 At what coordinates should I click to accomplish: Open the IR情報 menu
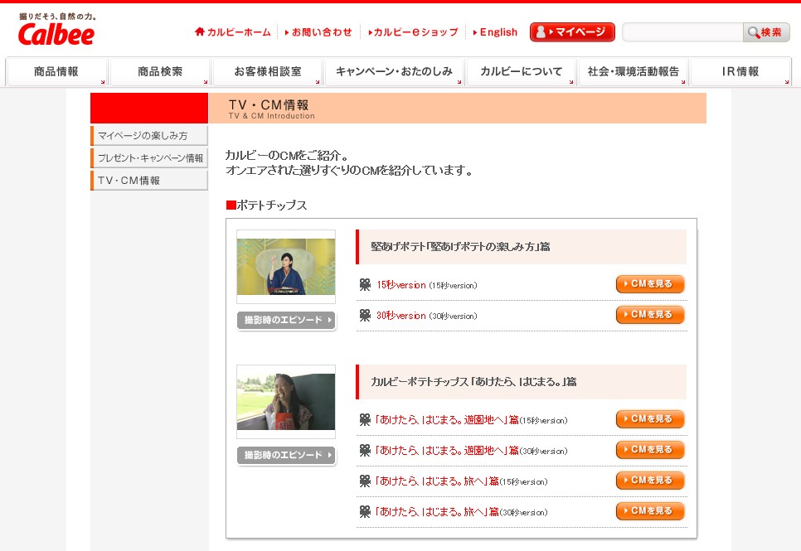740,71
